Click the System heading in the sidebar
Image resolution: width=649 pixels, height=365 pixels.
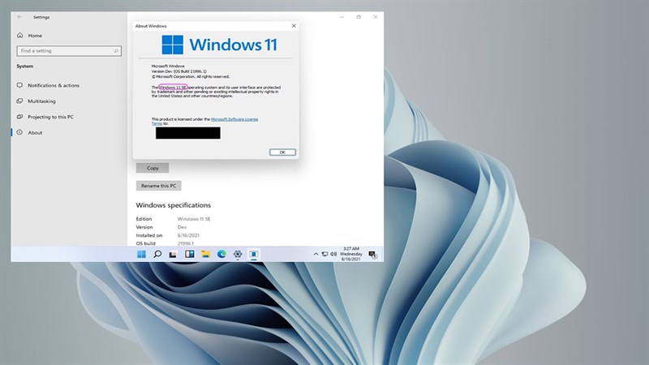pyautogui.click(x=25, y=67)
